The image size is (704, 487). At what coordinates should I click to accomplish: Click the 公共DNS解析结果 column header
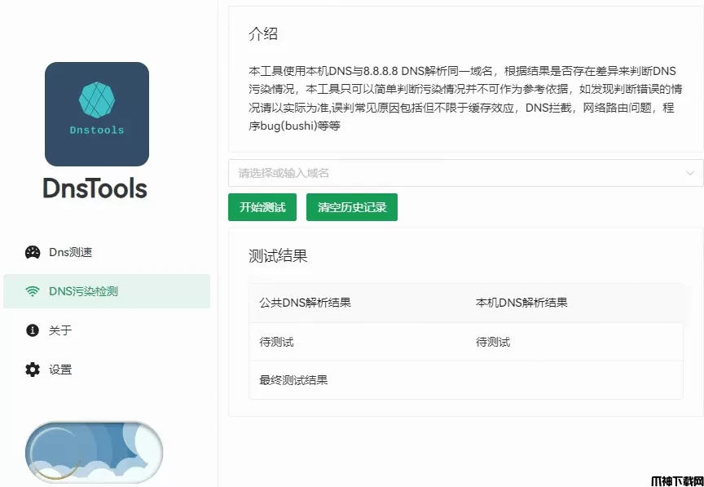tap(305, 303)
